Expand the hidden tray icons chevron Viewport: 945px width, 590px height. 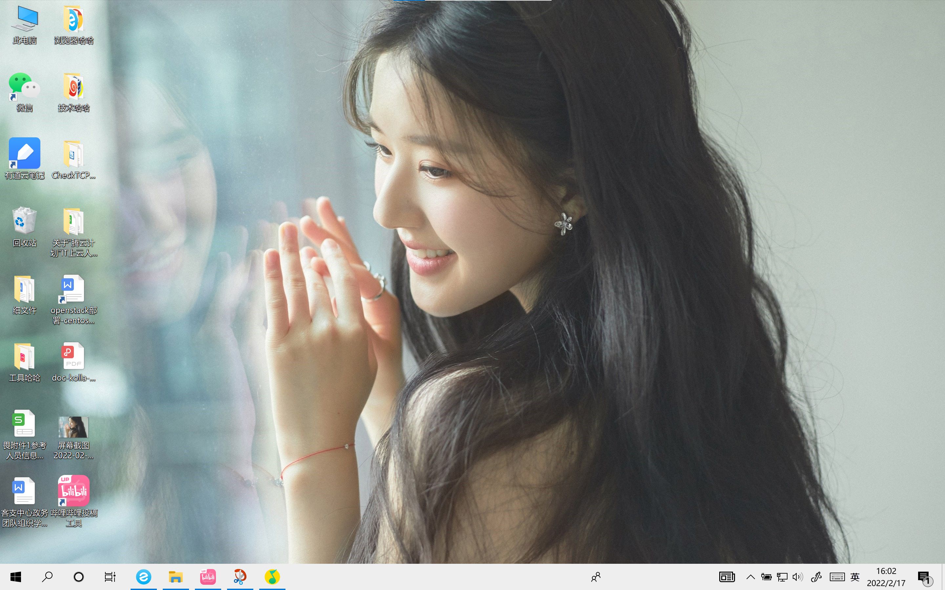[x=750, y=577]
